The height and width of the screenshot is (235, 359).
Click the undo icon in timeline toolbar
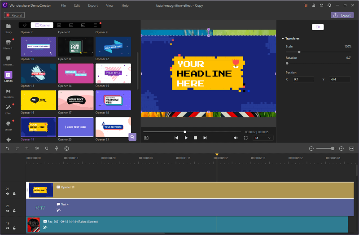point(7,148)
